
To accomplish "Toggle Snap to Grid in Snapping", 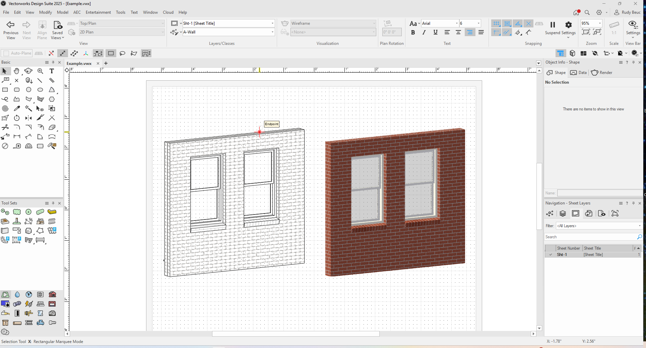I will pos(496,23).
